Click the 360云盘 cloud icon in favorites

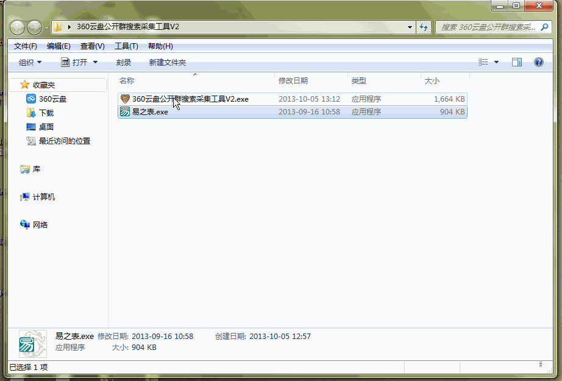tap(31, 99)
